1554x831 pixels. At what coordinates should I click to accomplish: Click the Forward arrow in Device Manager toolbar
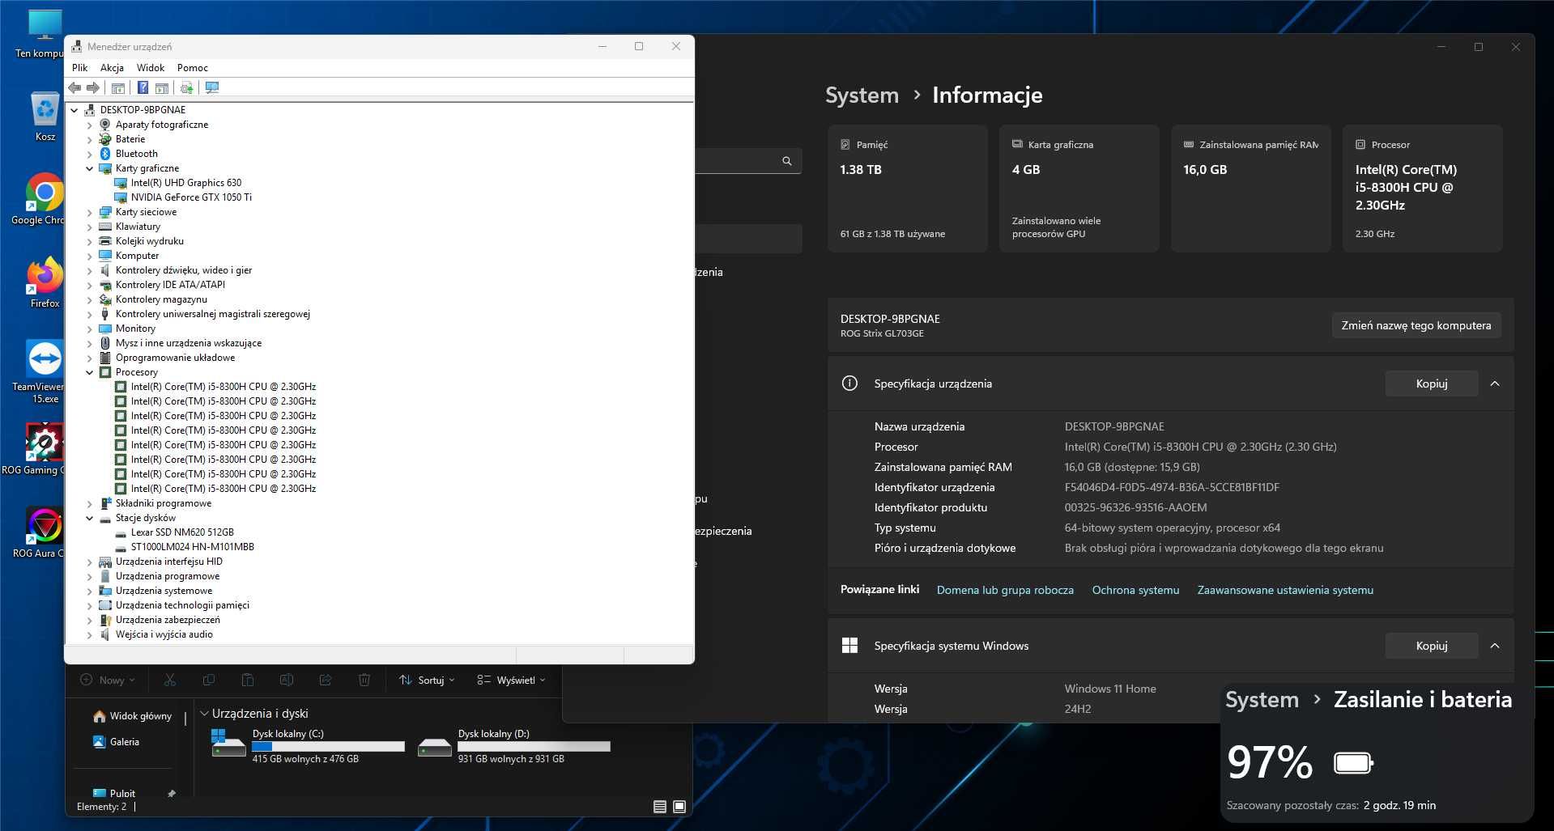coord(93,87)
